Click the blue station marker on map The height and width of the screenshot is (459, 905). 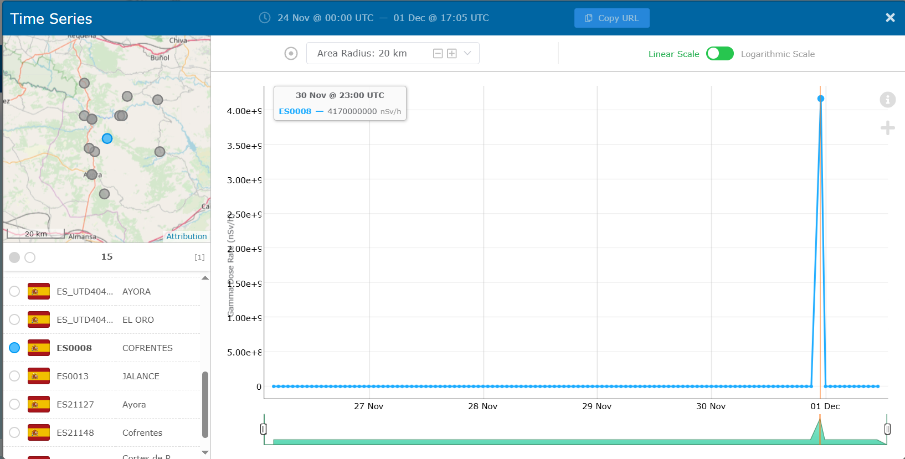click(107, 138)
